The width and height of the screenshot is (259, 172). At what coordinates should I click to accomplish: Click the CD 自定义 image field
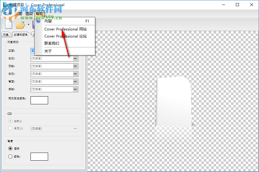coord(52,129)
